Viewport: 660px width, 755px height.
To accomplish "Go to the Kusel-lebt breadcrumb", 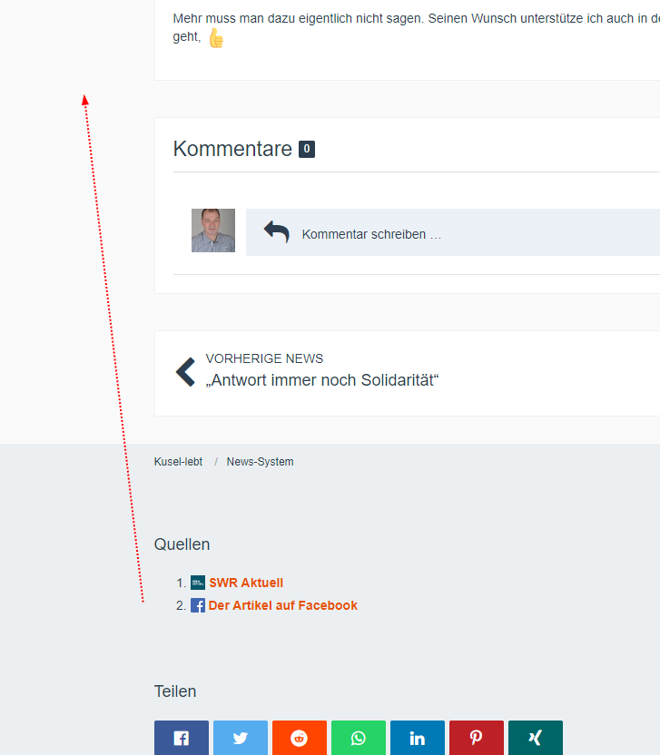I will coord(178,462).
